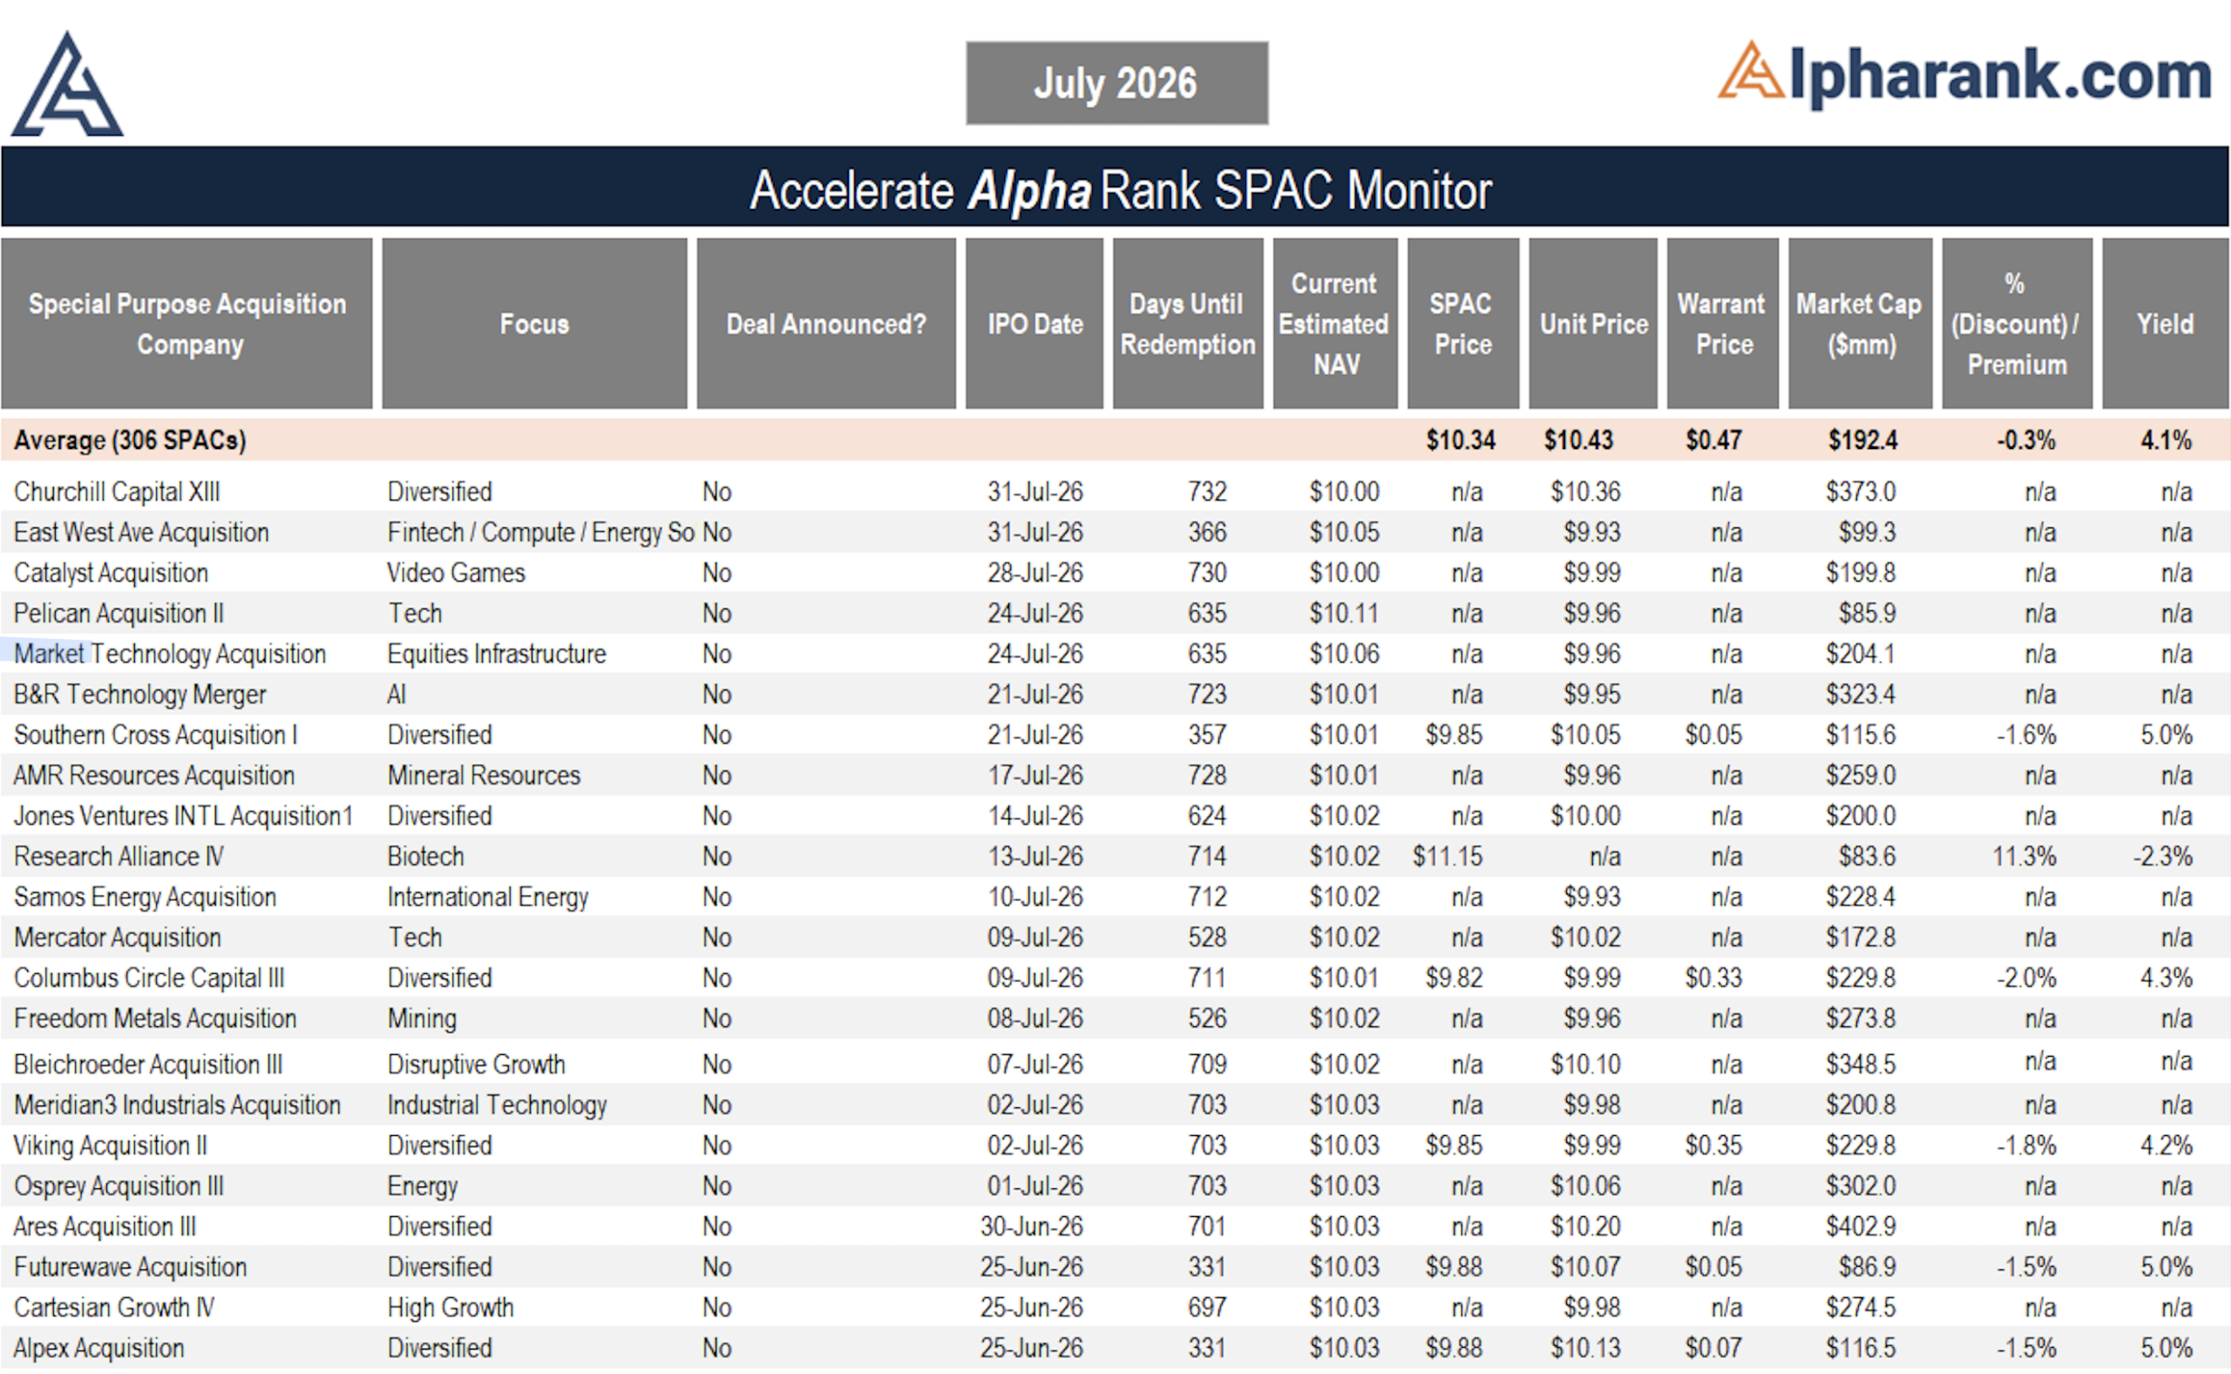
Task: Click the Average (306 SPACs) summary row
Action: pos(1115,439)
